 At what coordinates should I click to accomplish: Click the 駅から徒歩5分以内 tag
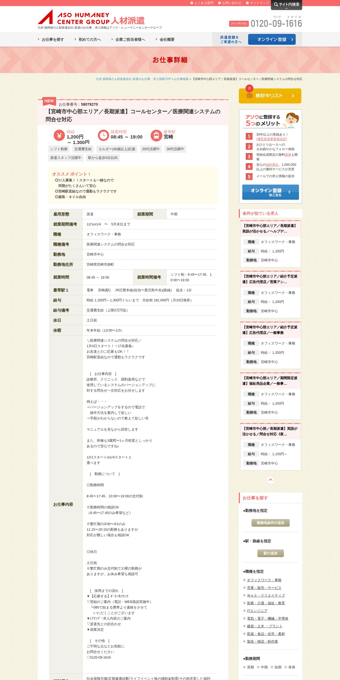103,158
